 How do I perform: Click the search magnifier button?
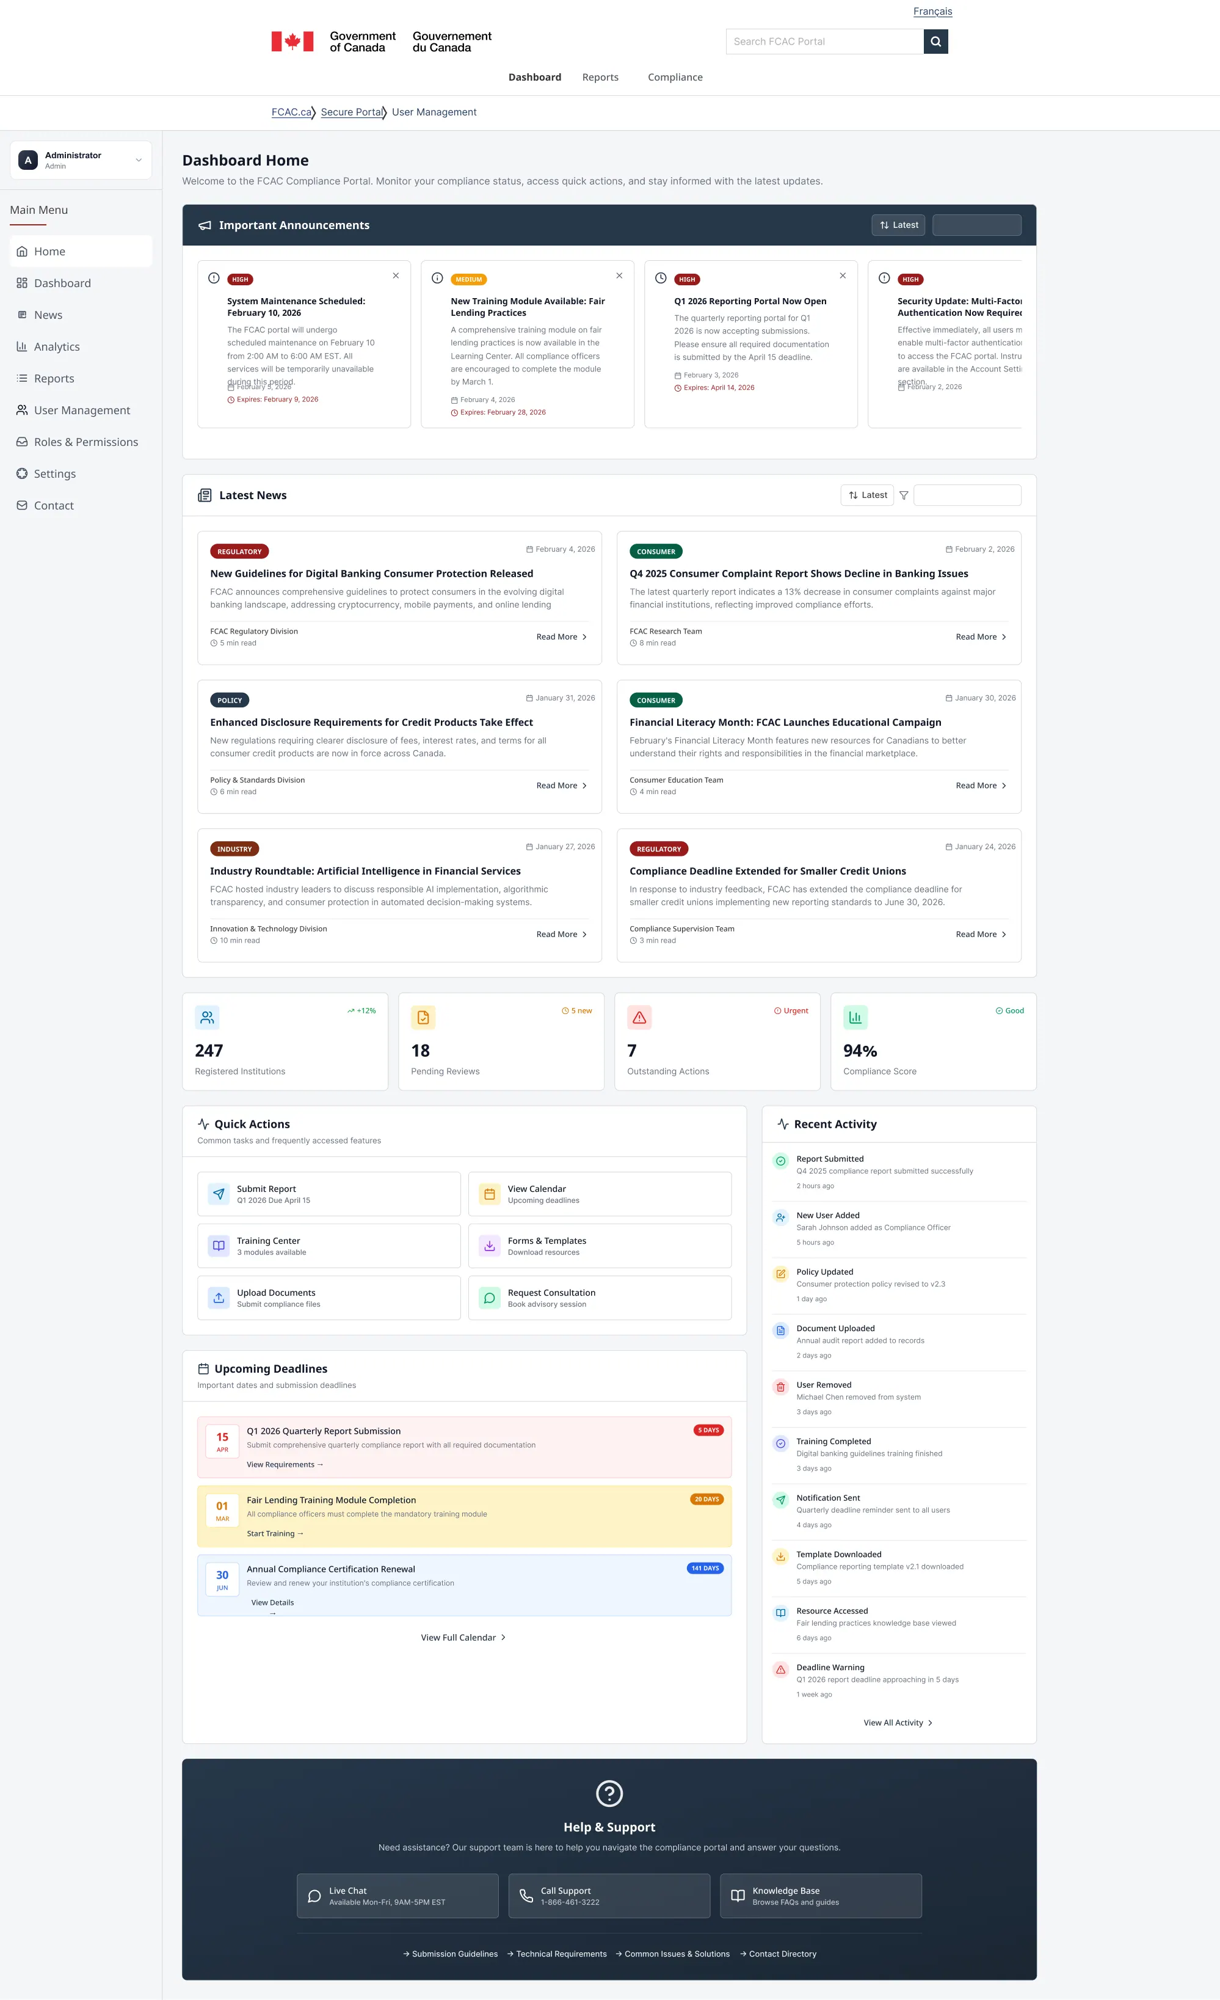[x=935, y=42]
